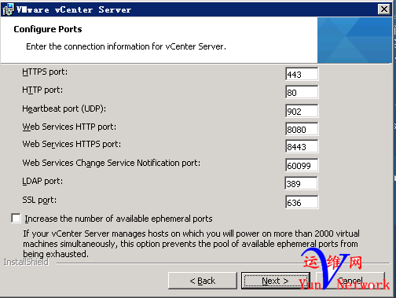Enable Increase the number of available ephemeral ports
The width and height of the screenshot is (396, 298).
click(16, 219)
